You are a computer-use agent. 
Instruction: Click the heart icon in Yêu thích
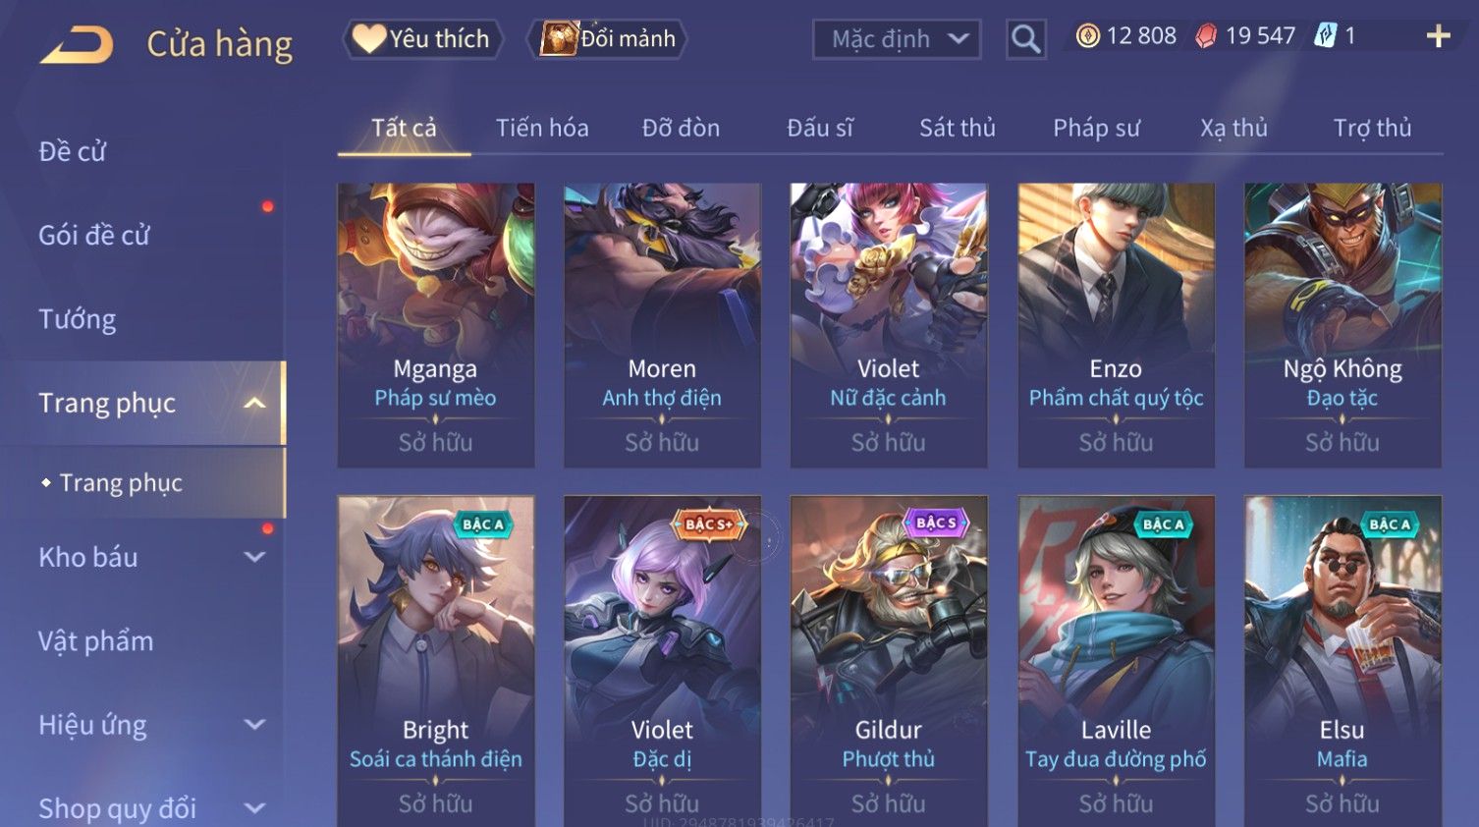point(369,38)
